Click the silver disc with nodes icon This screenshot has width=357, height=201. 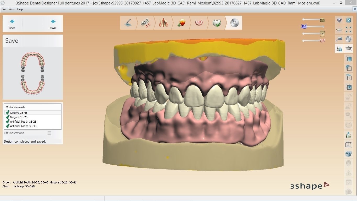click(348, 39)
